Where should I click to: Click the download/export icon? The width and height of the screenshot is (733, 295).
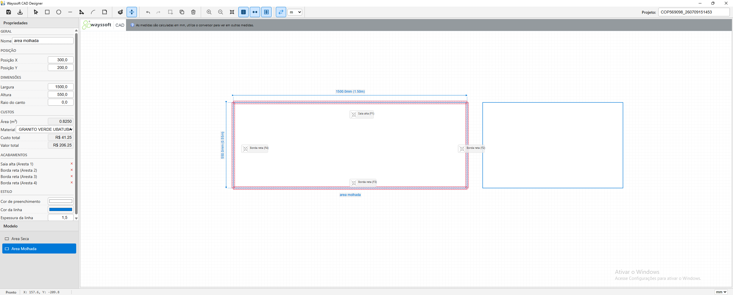tap(20, 12)
